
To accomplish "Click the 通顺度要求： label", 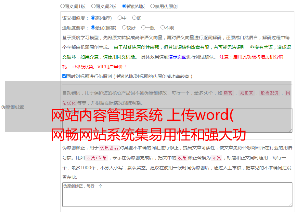I will click(75, 28).
